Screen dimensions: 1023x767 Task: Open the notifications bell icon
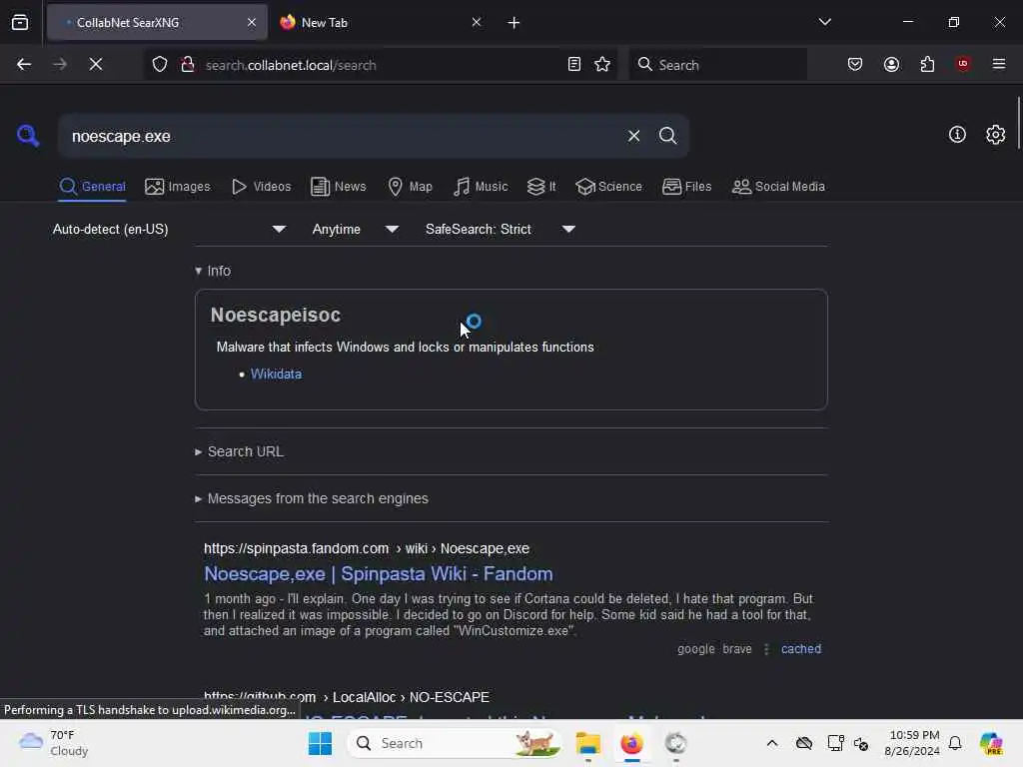[955, 743]
